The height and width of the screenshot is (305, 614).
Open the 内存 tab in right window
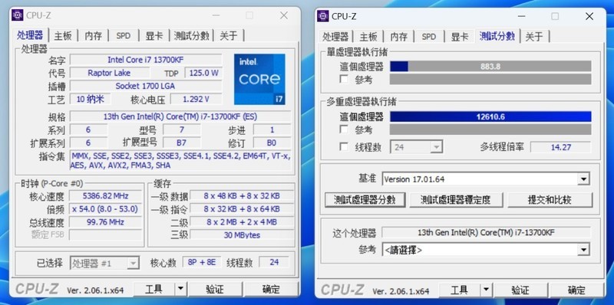[399, 37]
